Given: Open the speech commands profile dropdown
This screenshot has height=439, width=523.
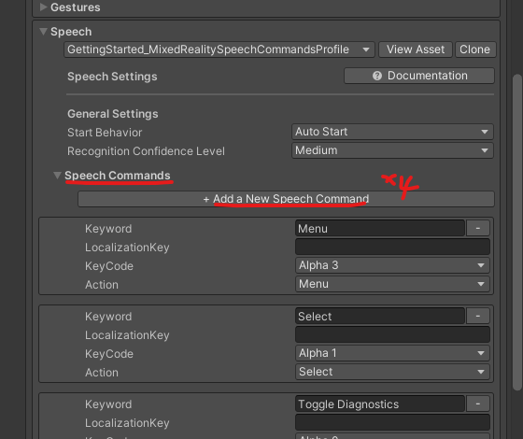Looking at the screenshot, I should [219, 50].
